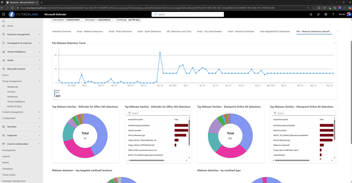Viewport: 352px width, 183px height.
Task: Click the Email & collaboration envelope icon
Action: pos(4,144)
